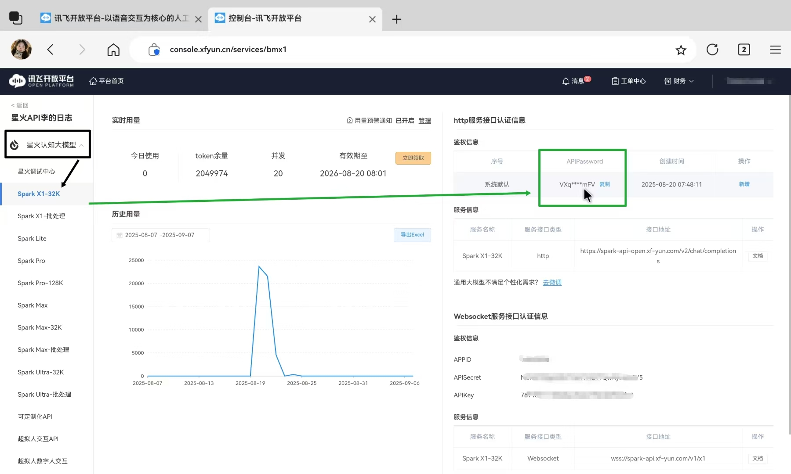Click the 讯飞开放平台 logo
791x474 pixels.
[x=41, y=81]
